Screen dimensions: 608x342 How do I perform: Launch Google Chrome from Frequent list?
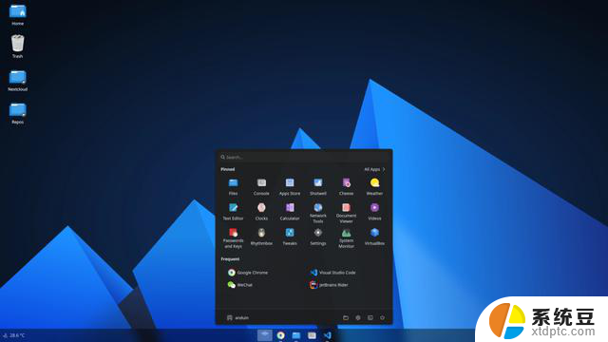[248, 273]
